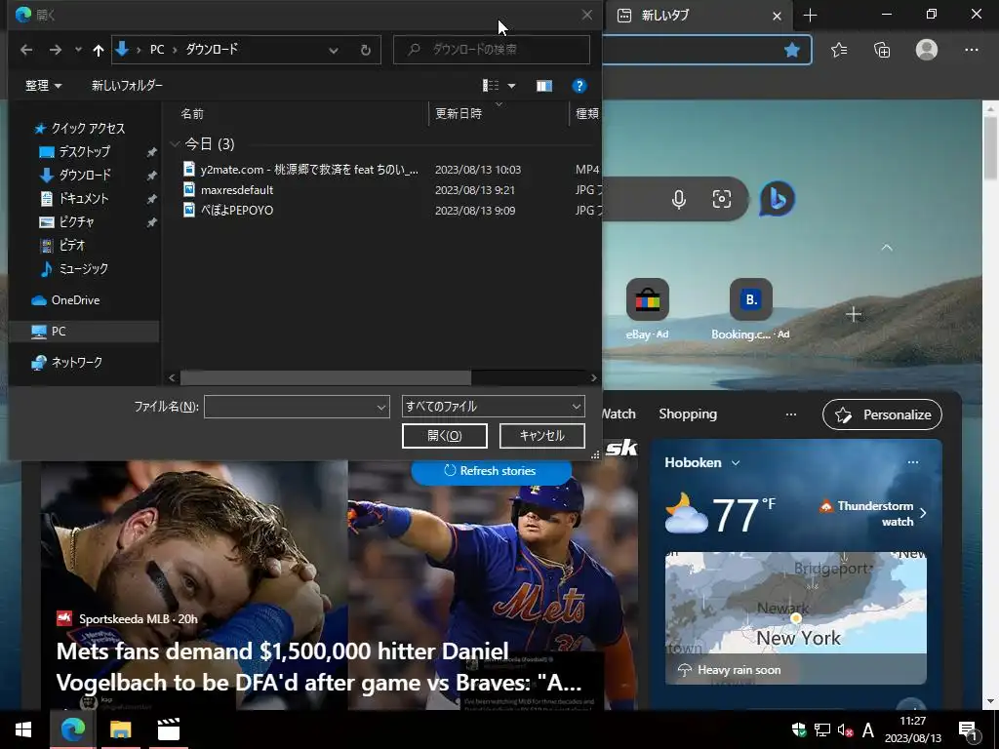Collapse the quick links with chevron
The width and height of the screenshot is (999, 749).
point(886,247)
